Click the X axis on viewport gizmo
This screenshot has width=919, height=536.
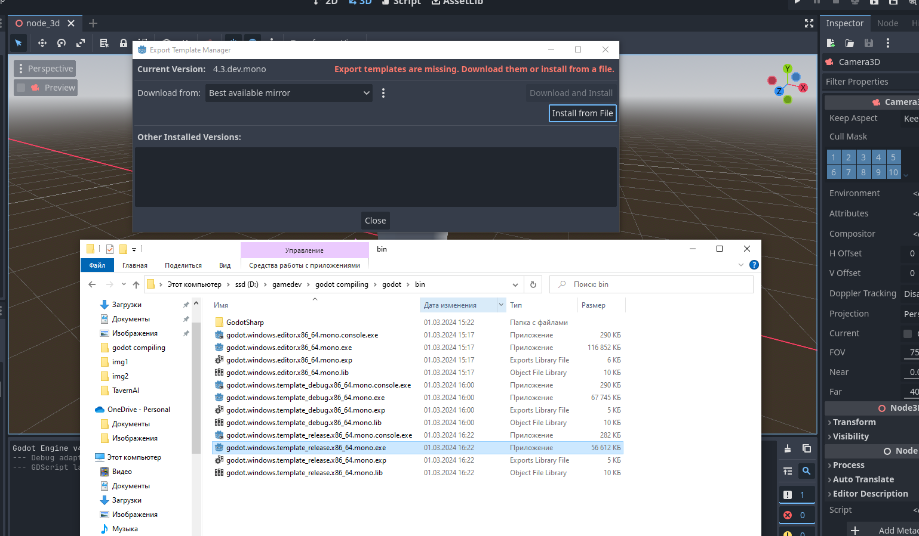[x=803, y=88]
